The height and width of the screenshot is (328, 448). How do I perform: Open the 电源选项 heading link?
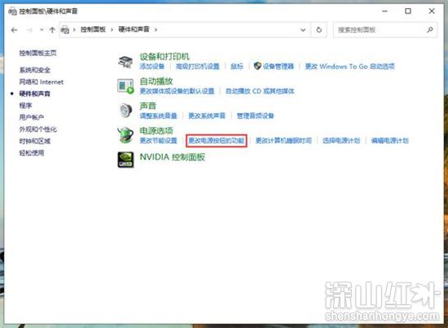156,131
